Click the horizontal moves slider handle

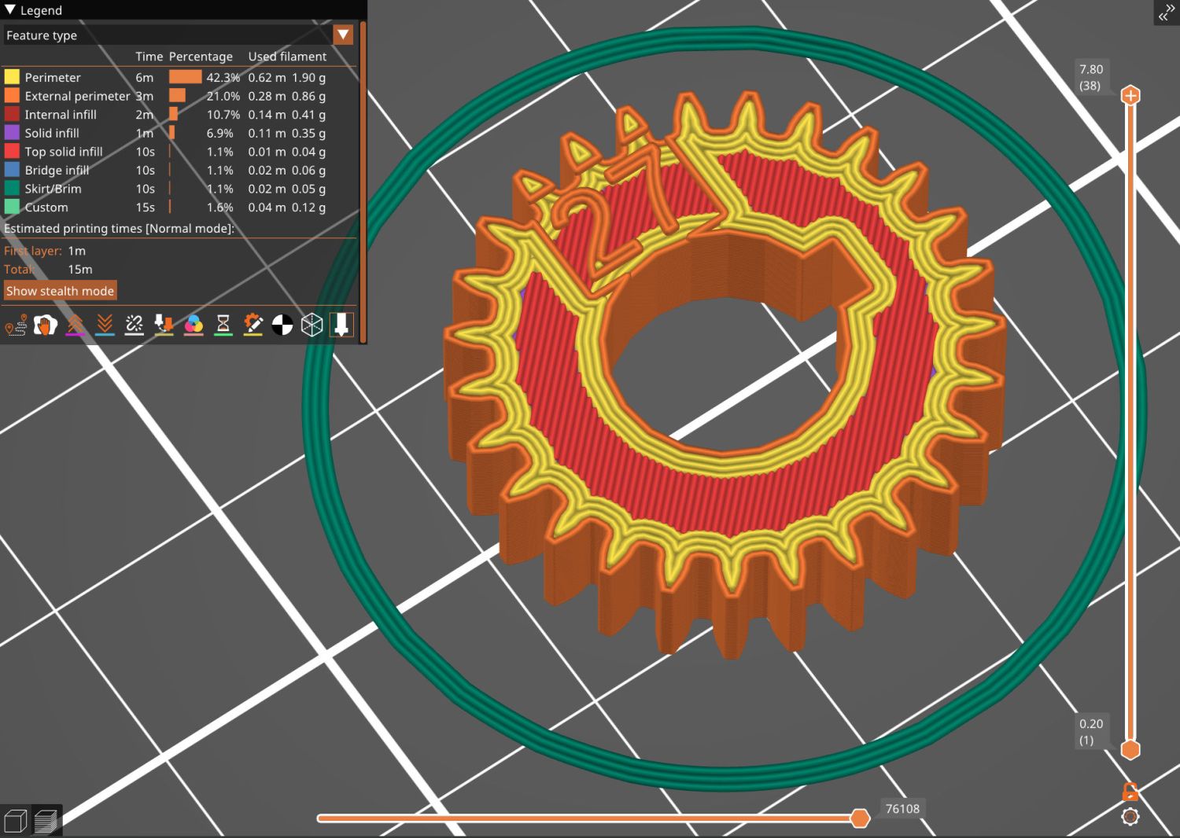point(860,818)
